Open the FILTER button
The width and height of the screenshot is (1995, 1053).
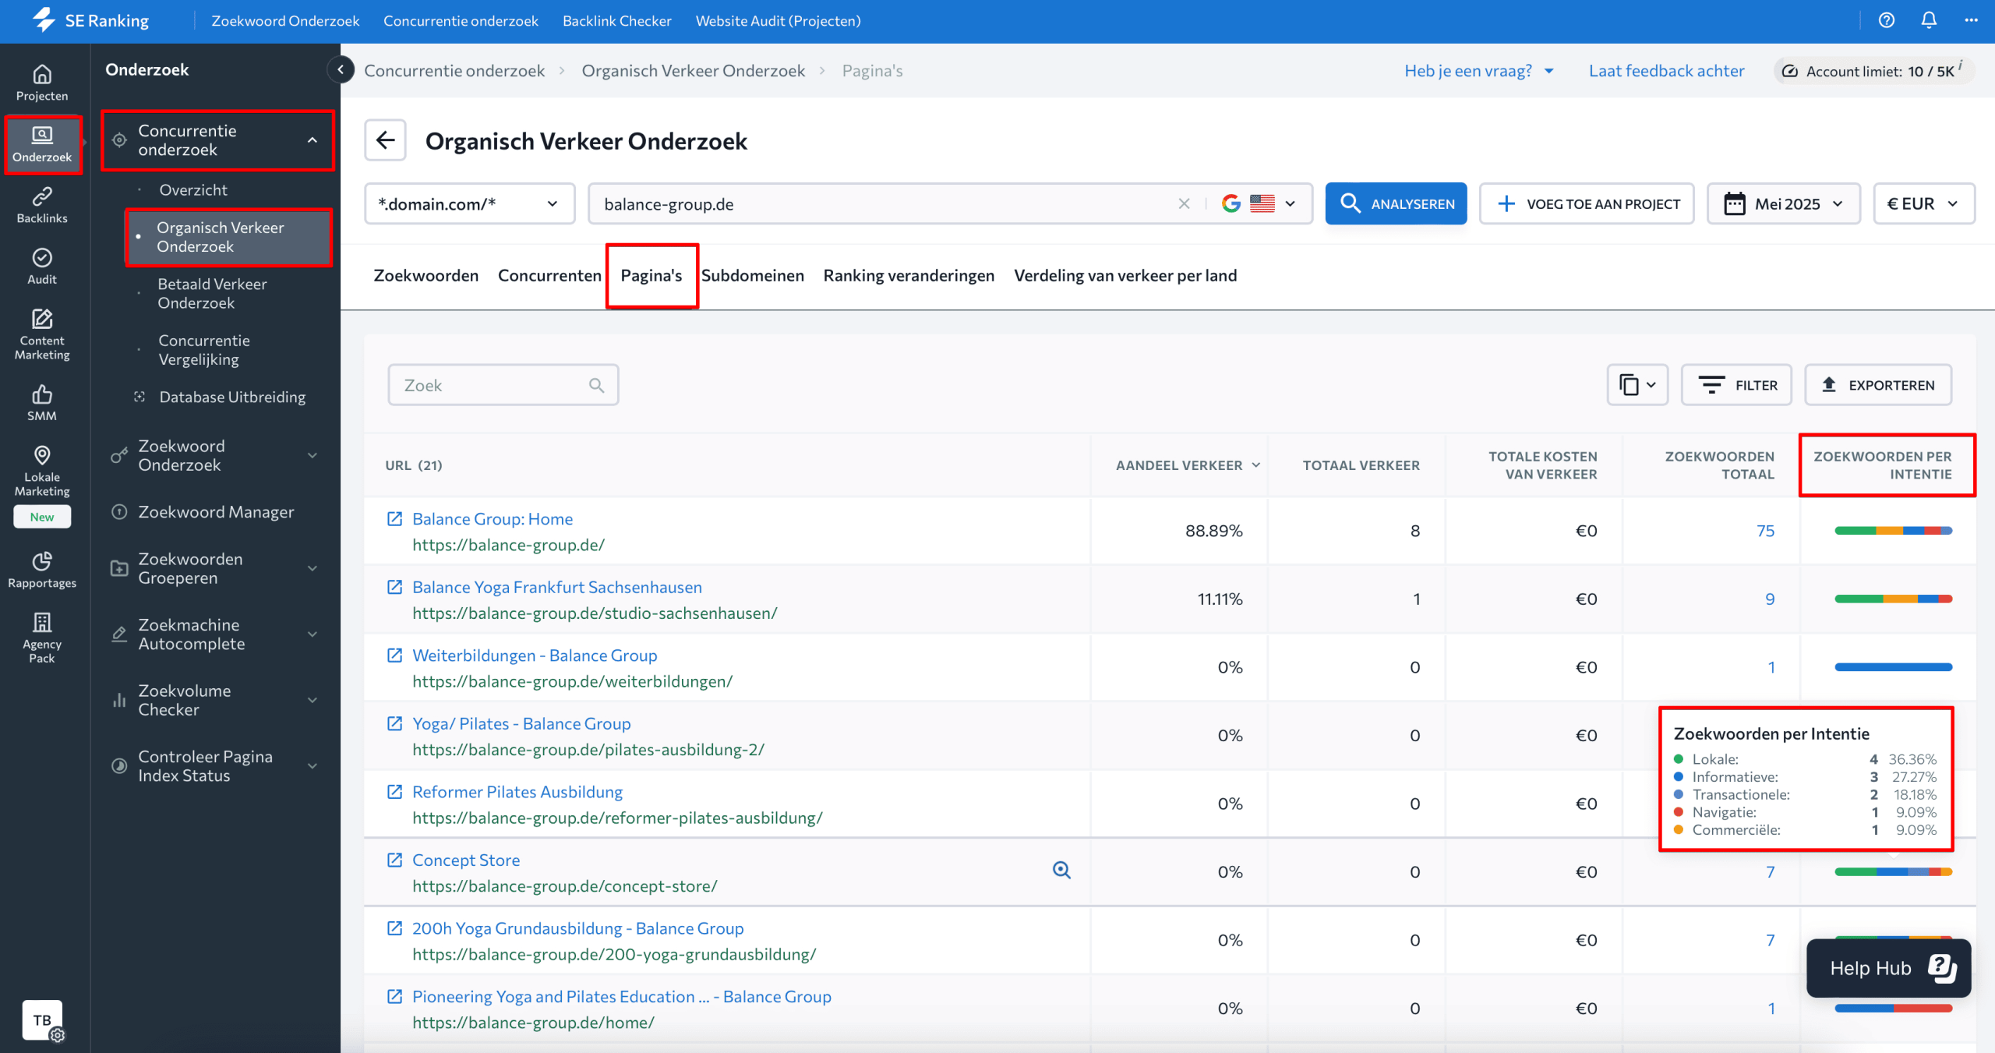(1736, 385)
